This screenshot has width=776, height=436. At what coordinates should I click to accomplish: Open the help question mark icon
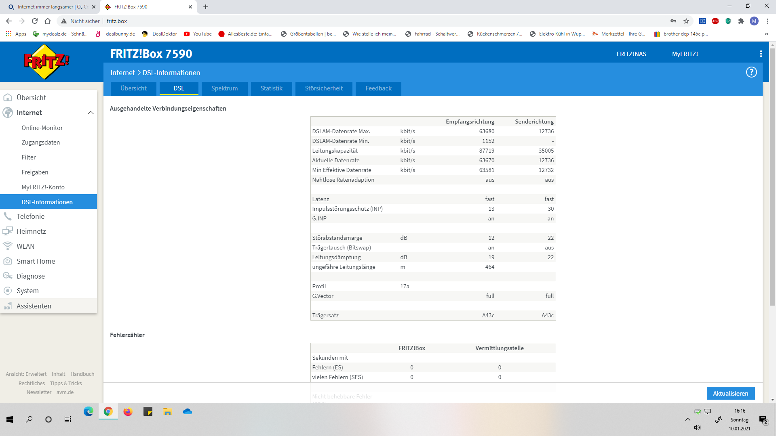pyautogui.click(x=751, y=72)
